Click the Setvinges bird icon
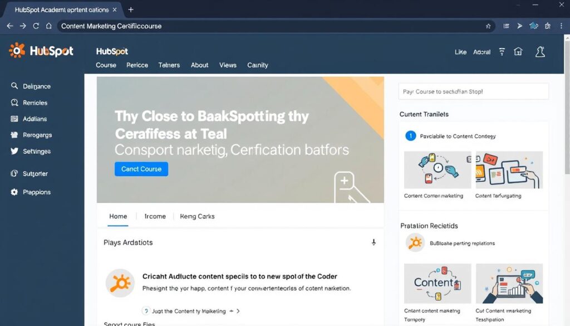Screen dimensions: 570x326 pos(14,151)
